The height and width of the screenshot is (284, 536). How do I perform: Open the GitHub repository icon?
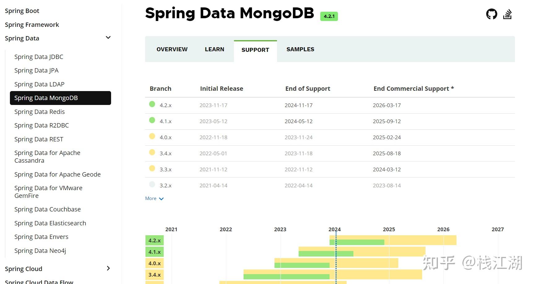coord(491,14)
